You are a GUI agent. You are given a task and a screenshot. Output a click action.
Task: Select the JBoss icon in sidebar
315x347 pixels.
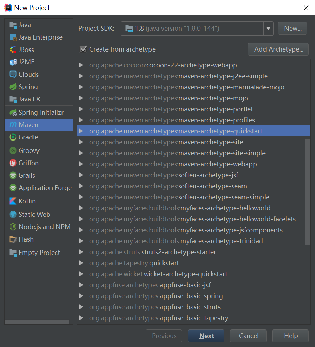(13, 49)
